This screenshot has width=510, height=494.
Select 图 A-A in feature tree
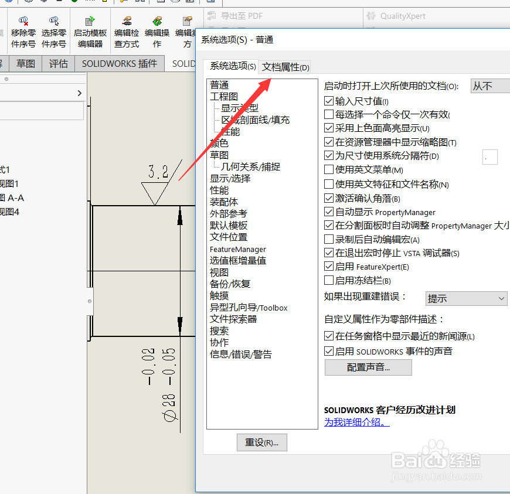pyautogui.click(x=12, y=197)
